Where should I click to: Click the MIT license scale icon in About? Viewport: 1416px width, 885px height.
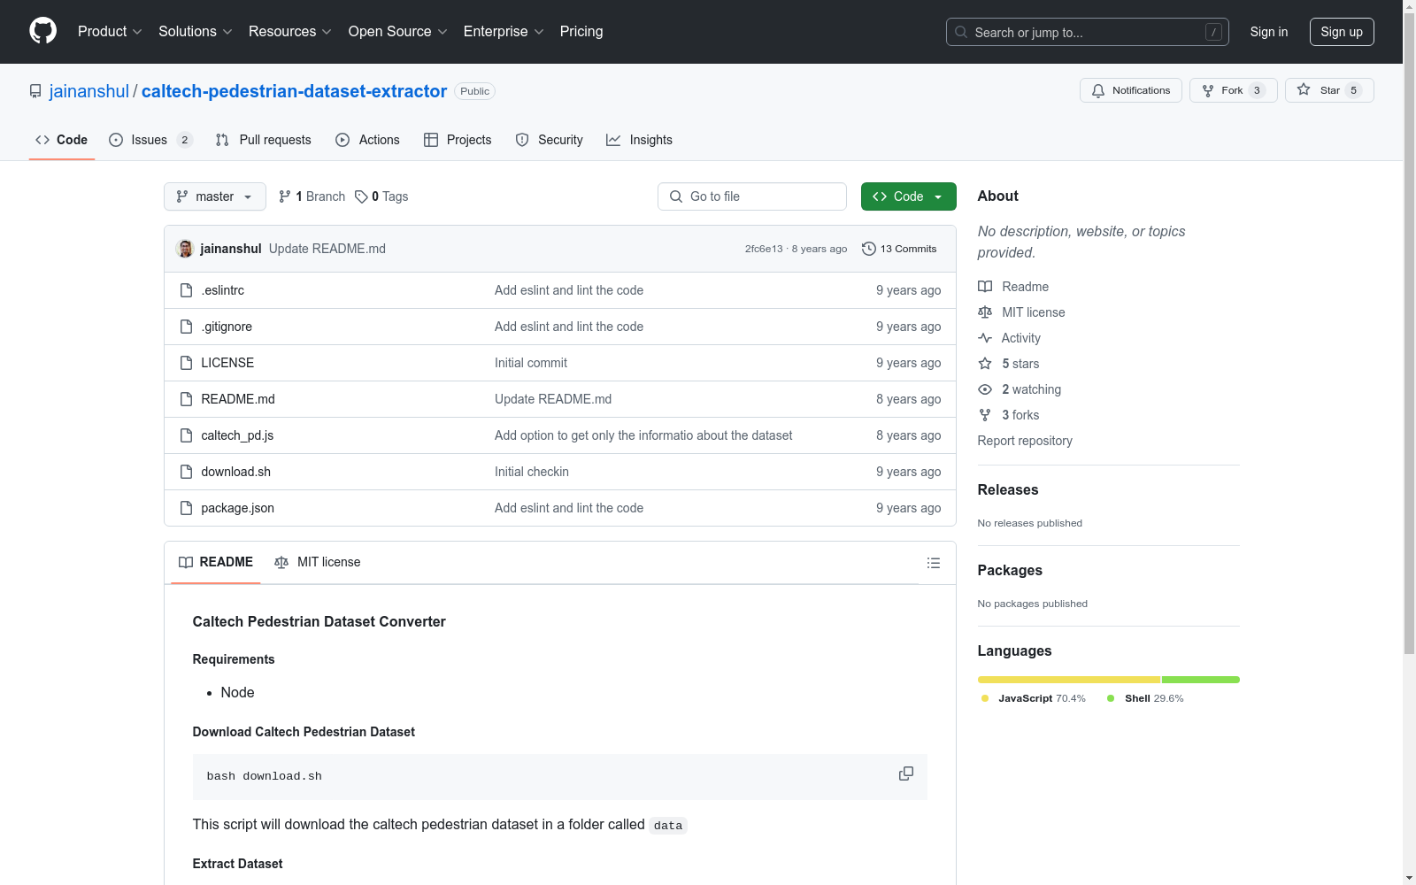[x=985, y=312]
